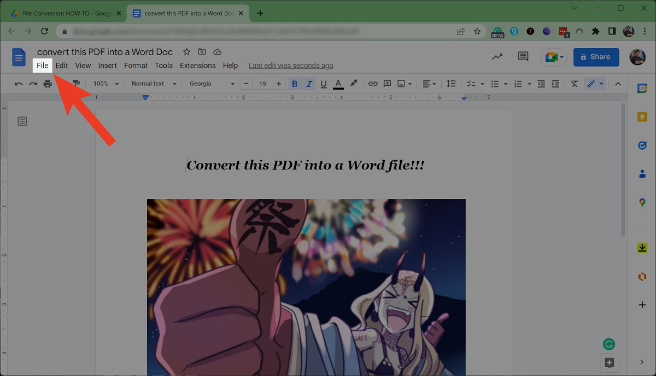Viewport: 656px width, 376px height.
Task: Open the comment history icon
Action: tap(523, 56)
